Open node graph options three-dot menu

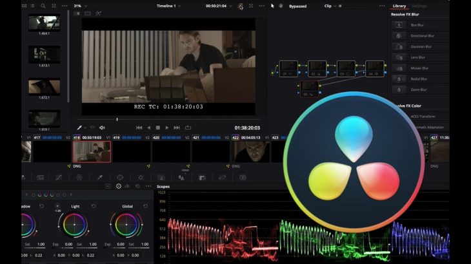(x=382, y=6)
